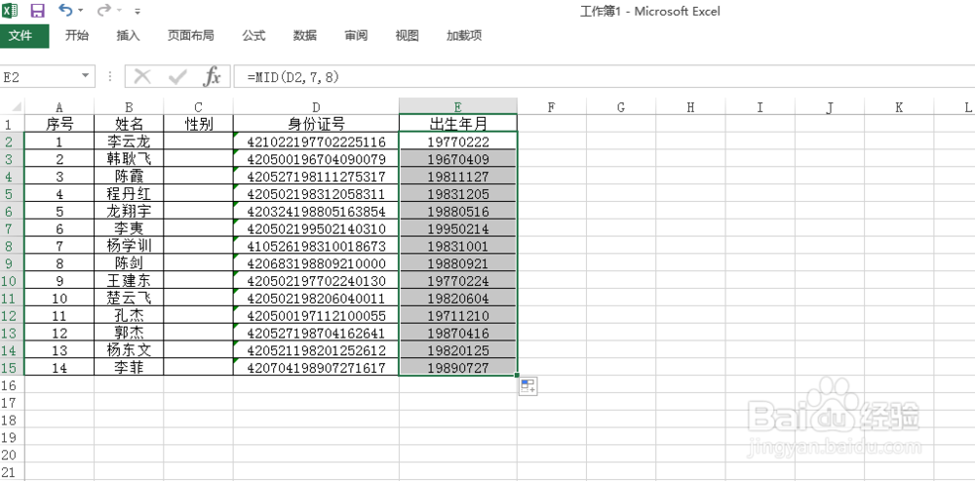Click the 出生年月 header cell

(458, 123)
